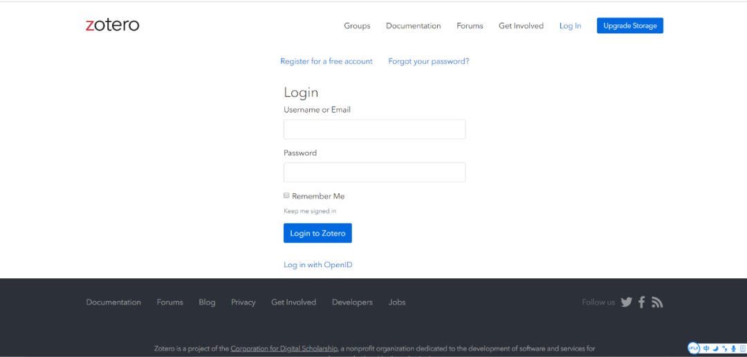Viewport: 747px width, 357px height.
Task: Open footer Forums link
Action: (x=170, y=302)
